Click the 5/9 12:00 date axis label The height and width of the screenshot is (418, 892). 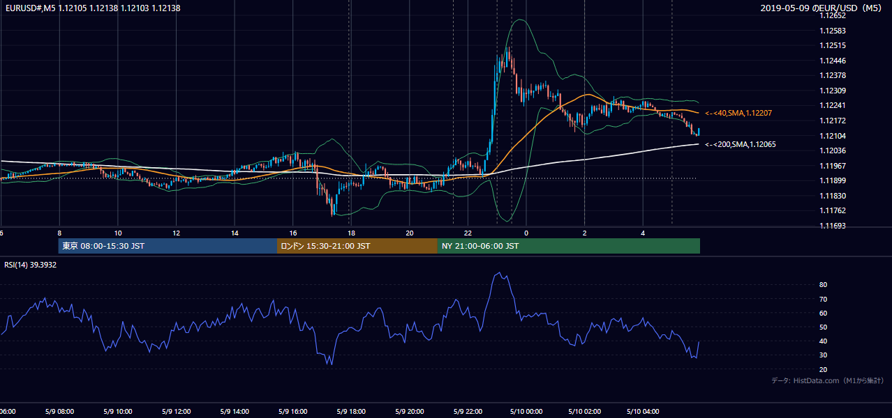point(176,412)
